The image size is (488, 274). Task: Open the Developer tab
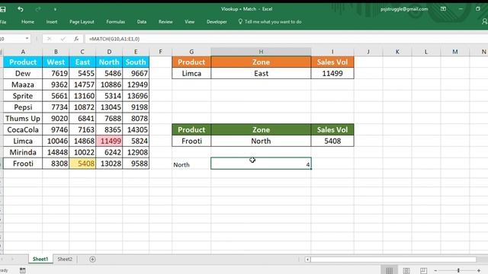click(217, 22)
